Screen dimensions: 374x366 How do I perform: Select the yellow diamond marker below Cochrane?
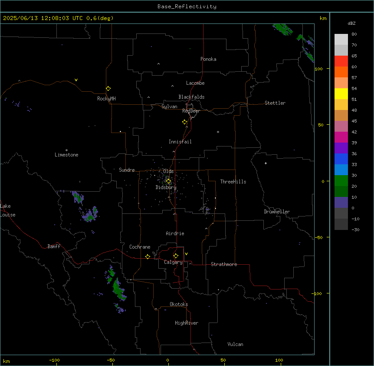[x=148, y=256]
